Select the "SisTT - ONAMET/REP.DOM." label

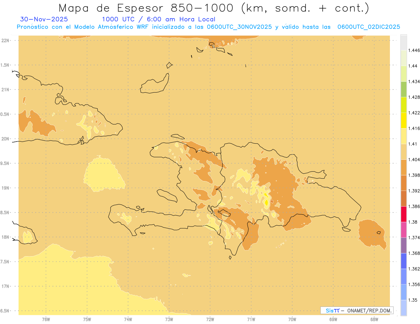357,310
